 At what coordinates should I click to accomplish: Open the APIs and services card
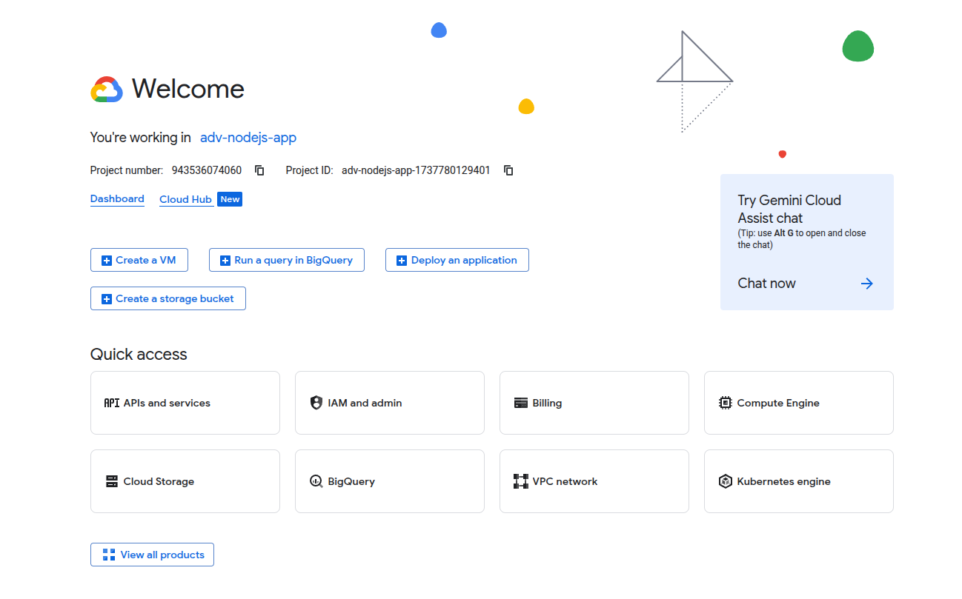185,403
